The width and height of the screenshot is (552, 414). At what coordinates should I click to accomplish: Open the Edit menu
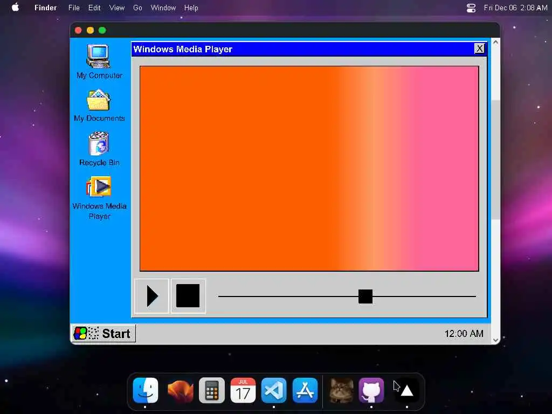[94, 8]
